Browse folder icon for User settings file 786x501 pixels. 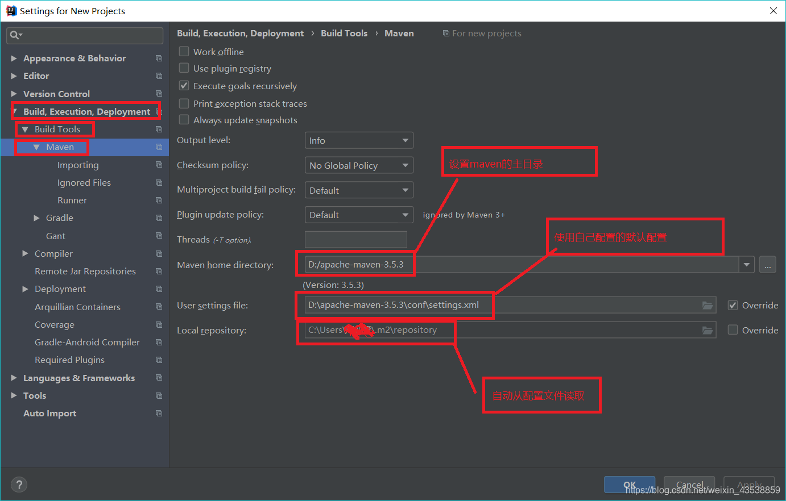(x=708, y=305)
